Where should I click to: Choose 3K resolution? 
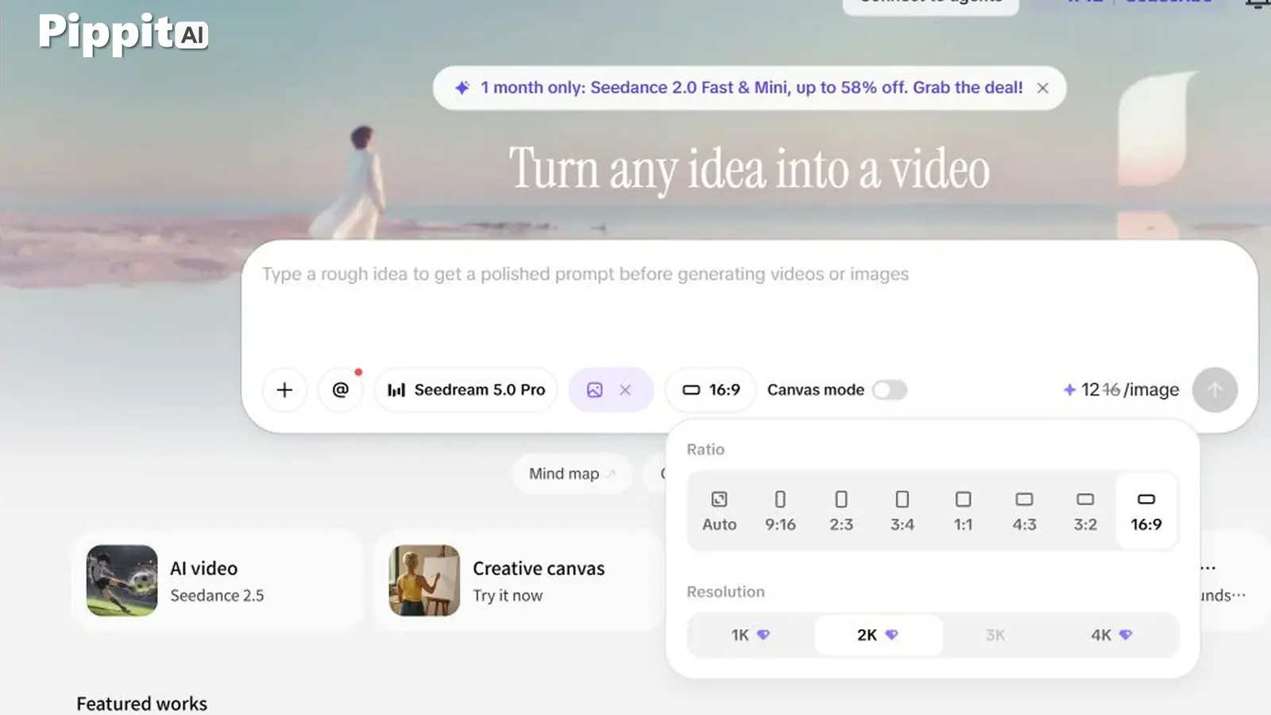click(x=995, y=635)
